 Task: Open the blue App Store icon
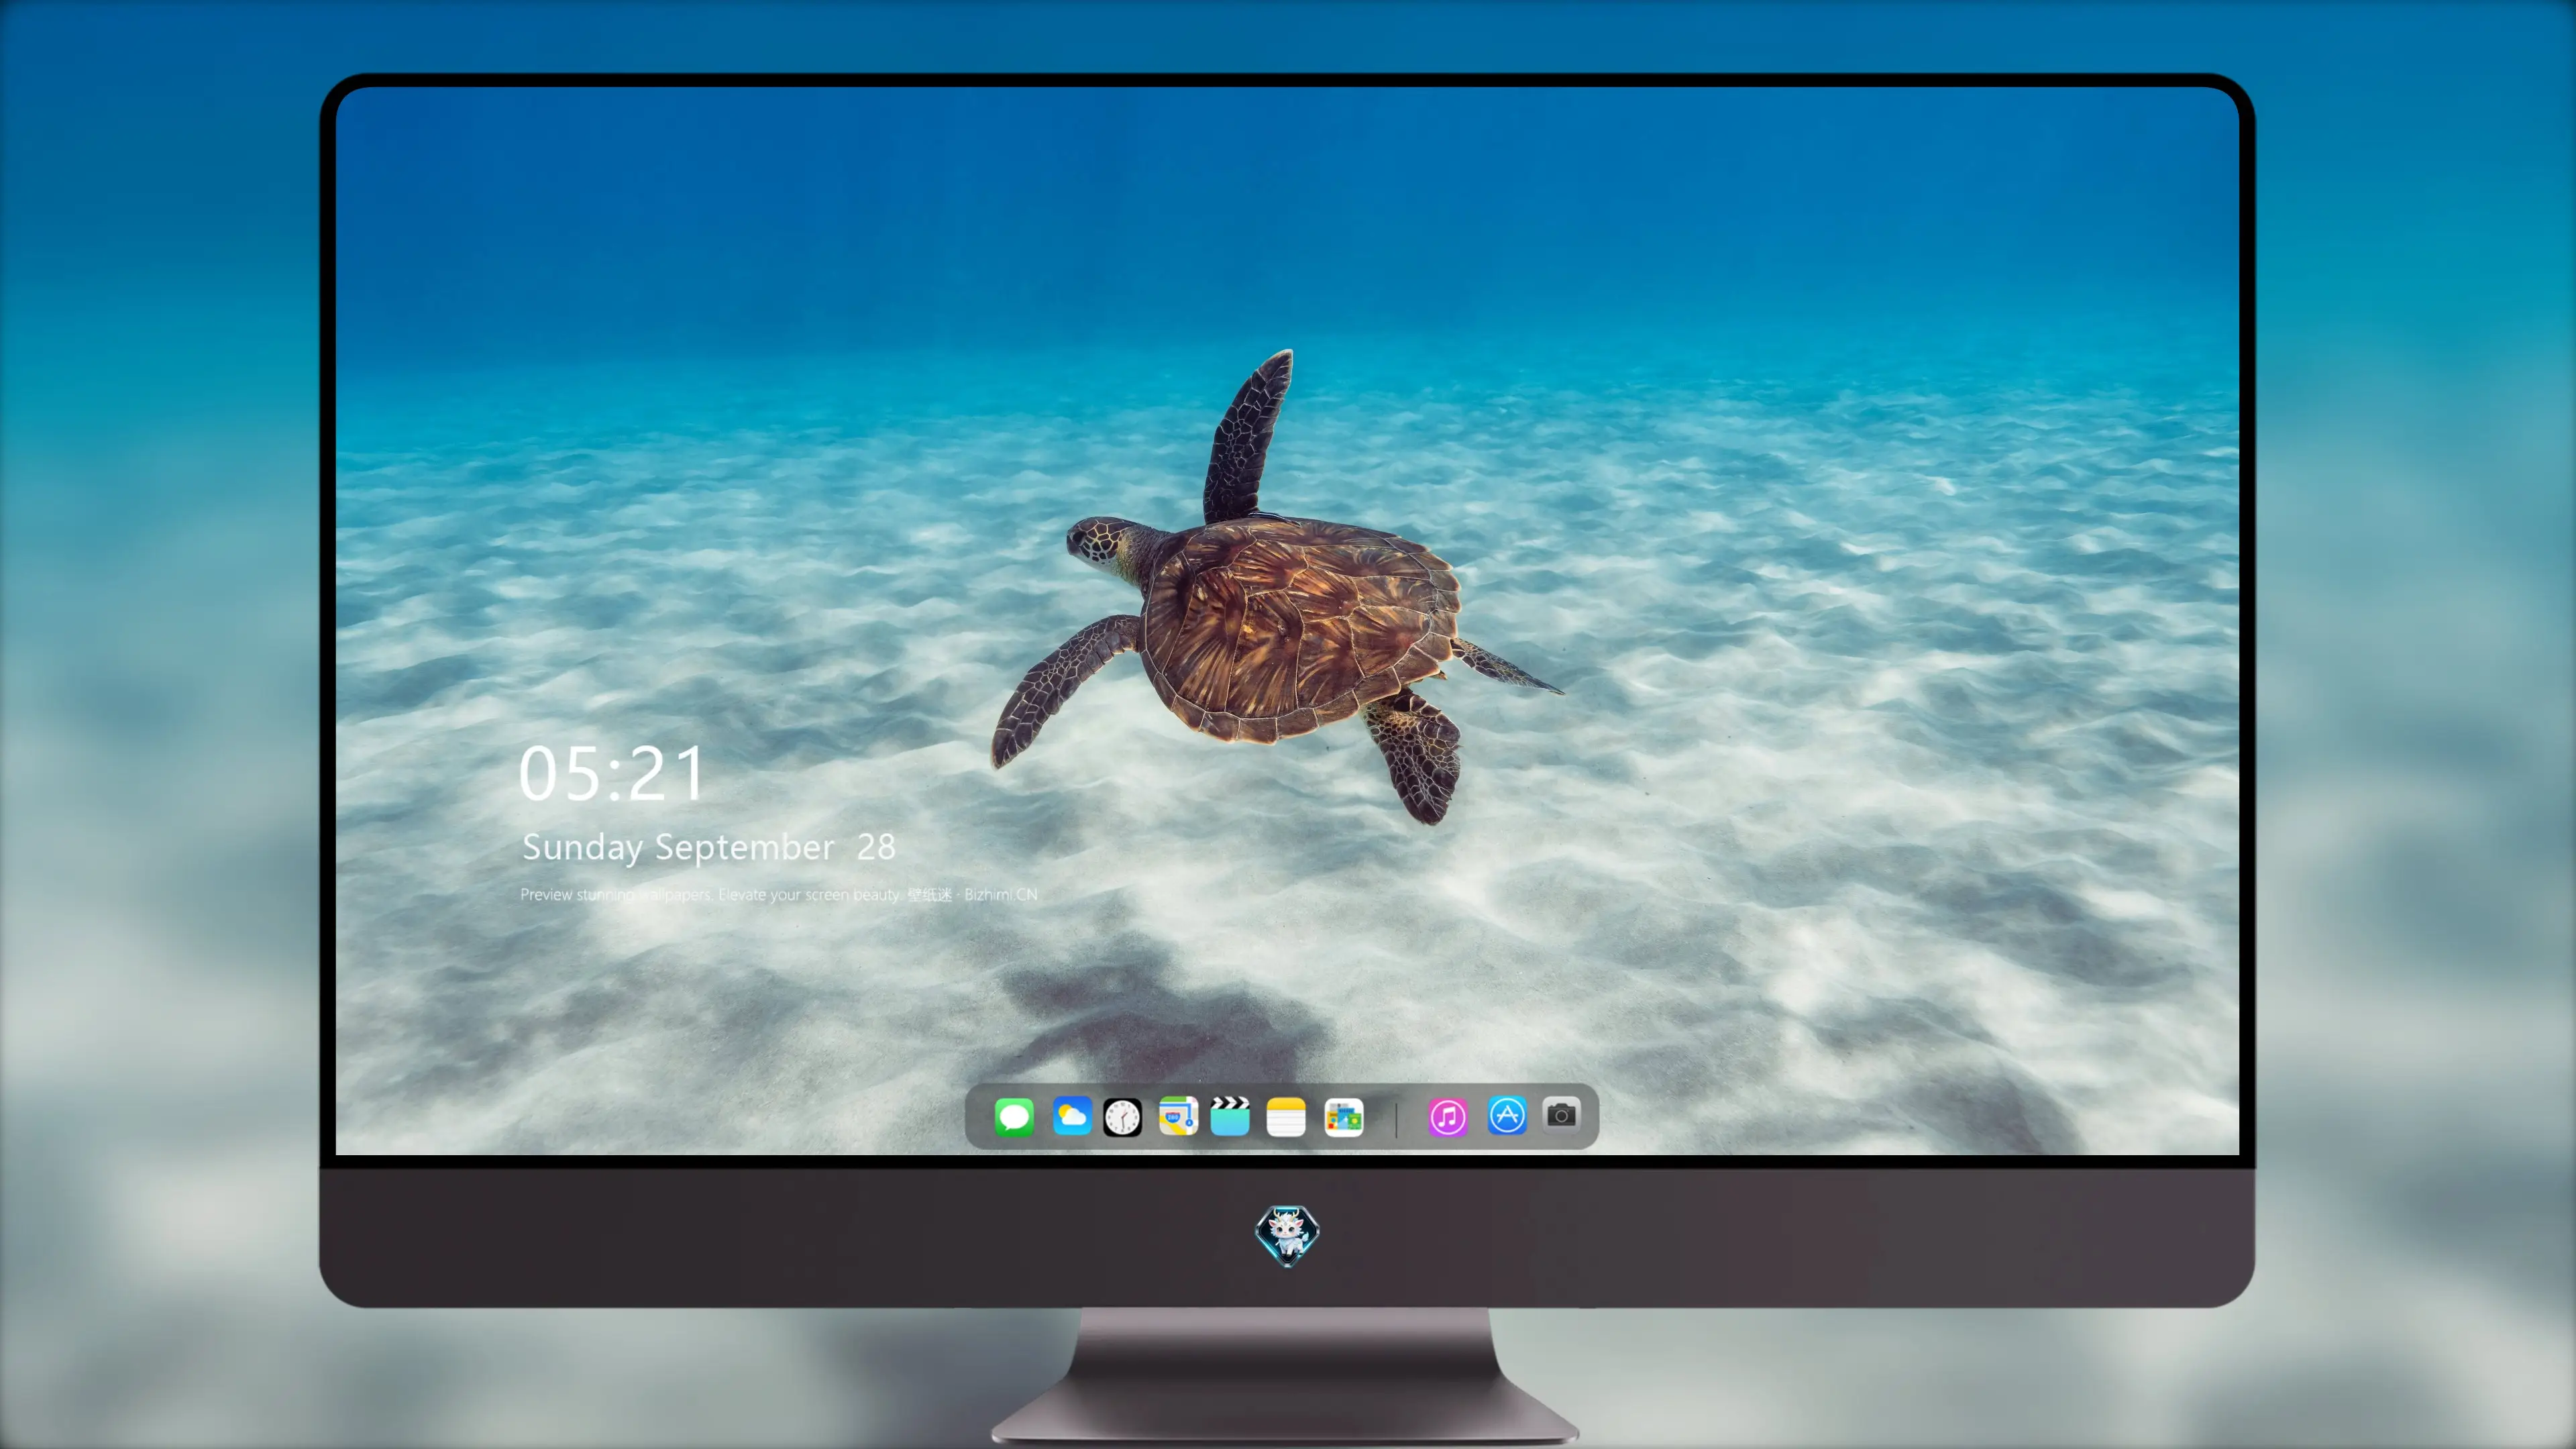pyautogui.click(x=1507, y=1115)
